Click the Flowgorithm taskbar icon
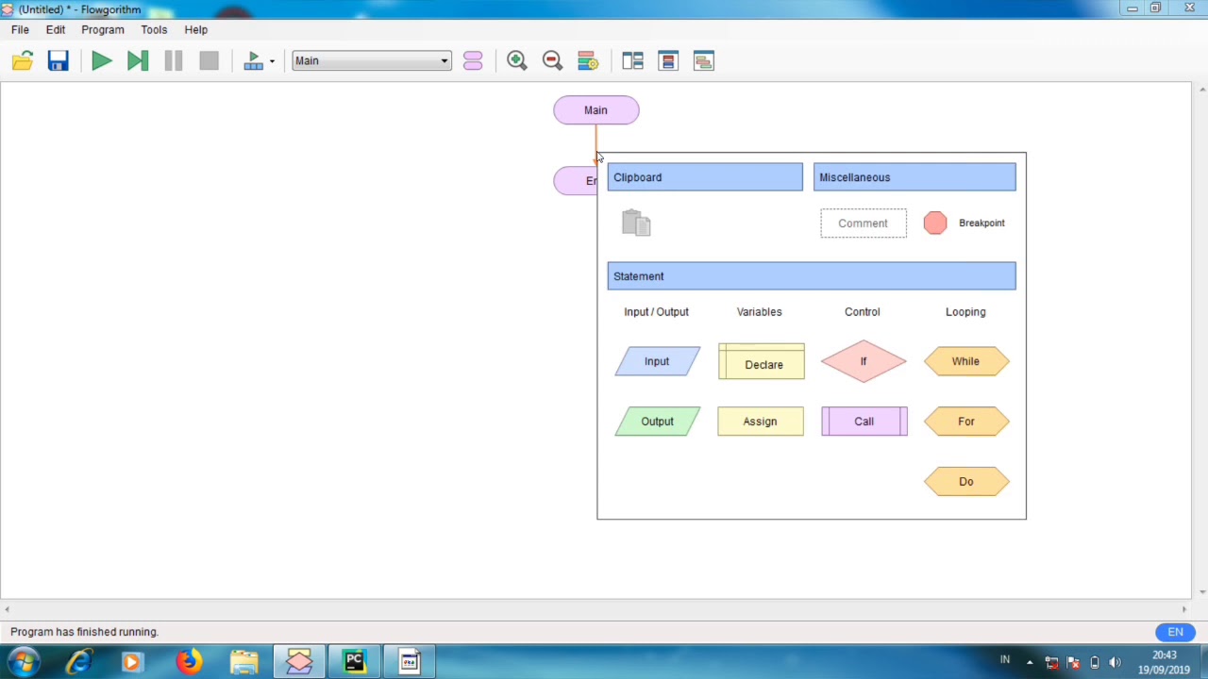 (299, 662)
